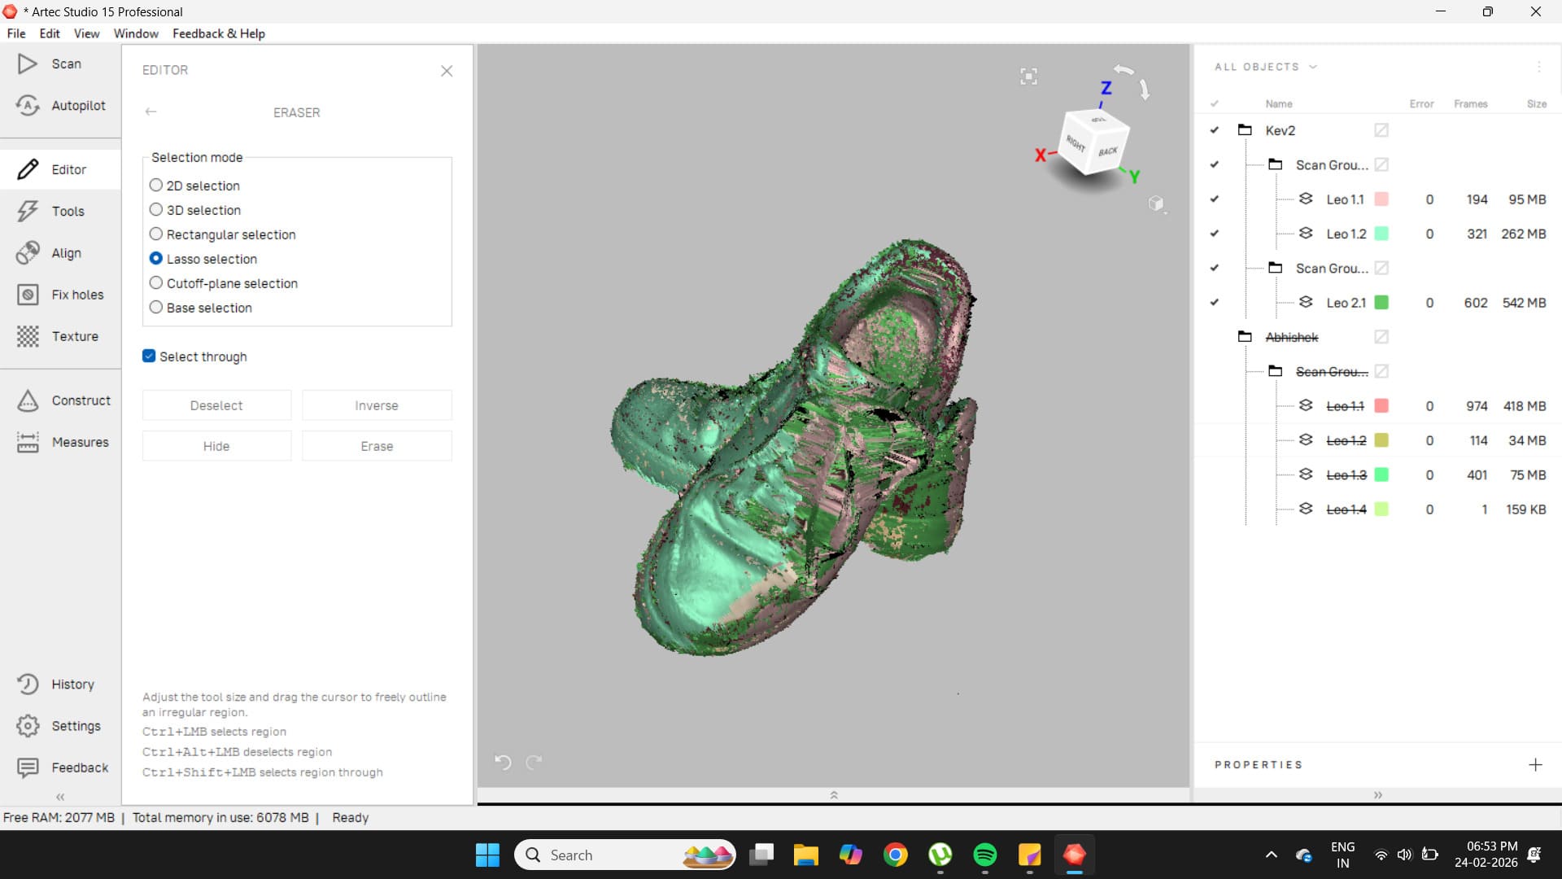
Task: Click the Inverse button
Action: [377, 405]
